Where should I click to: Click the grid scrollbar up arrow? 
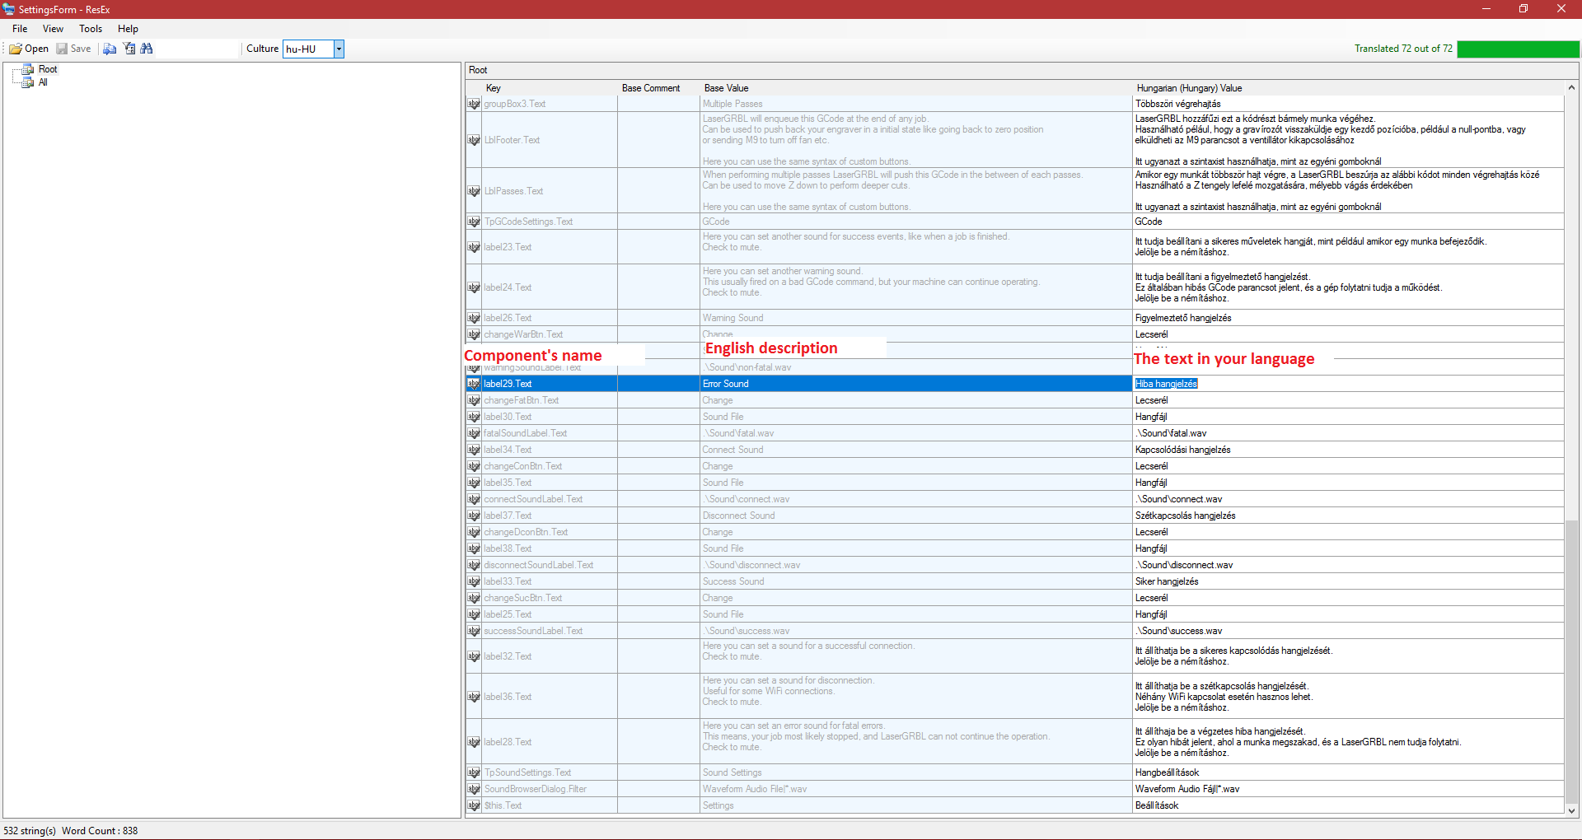[x=1571, y=88]
